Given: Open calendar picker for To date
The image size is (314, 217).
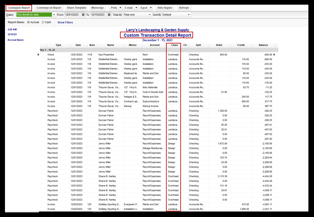Looking at the screenshot, I should 109,15.
